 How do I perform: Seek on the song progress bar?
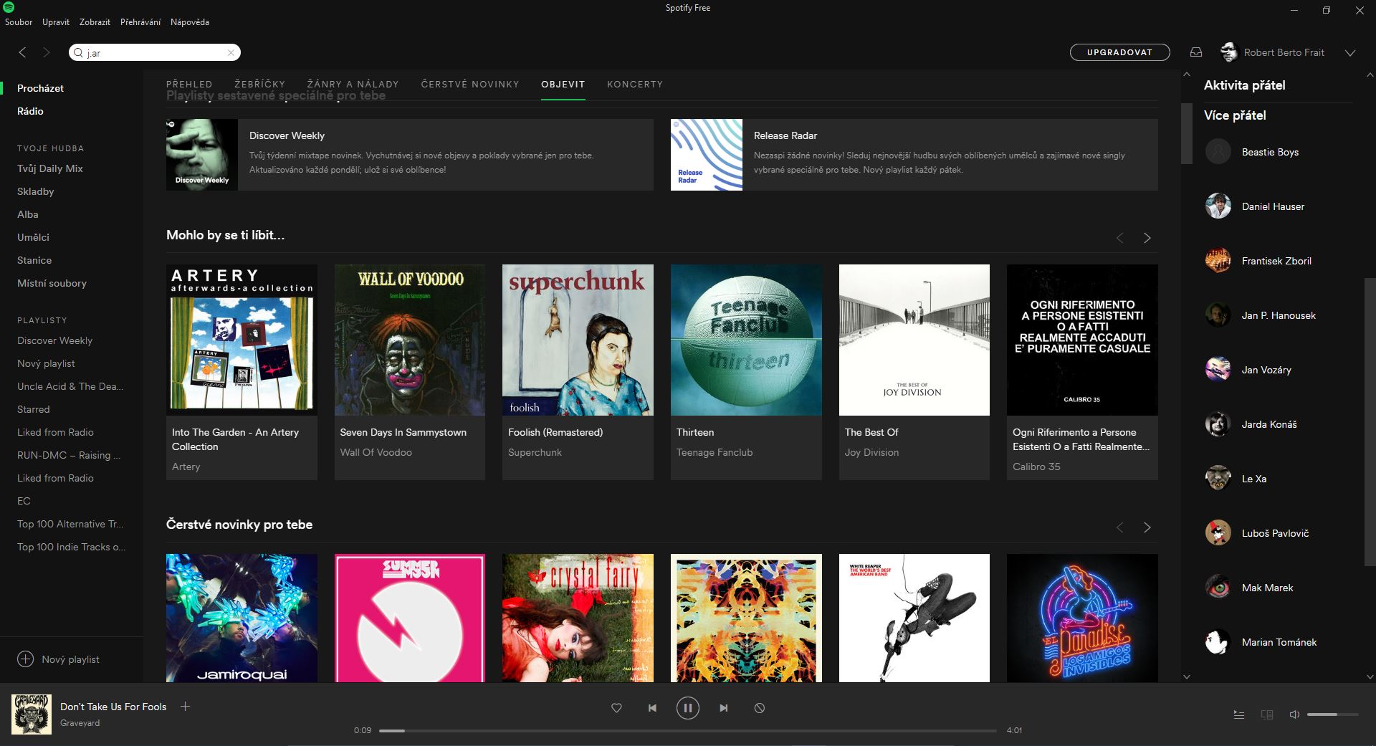click(x=687, y=730)
